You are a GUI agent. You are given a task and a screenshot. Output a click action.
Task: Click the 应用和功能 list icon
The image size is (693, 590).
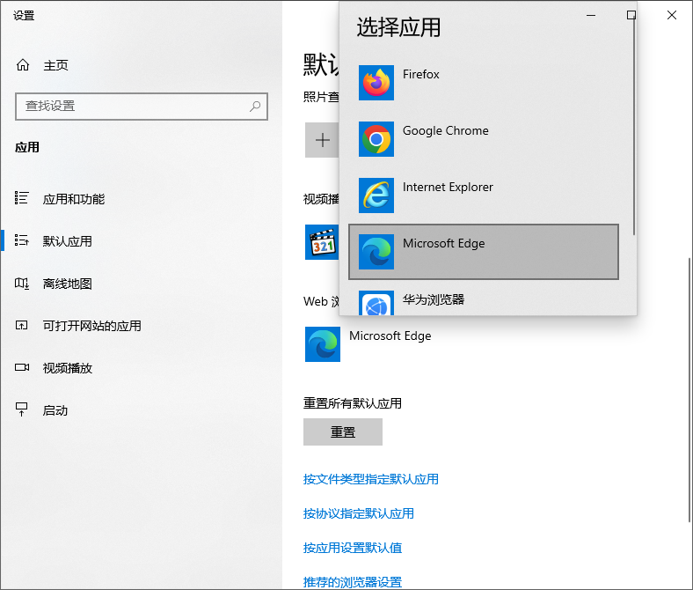[22, 198]
